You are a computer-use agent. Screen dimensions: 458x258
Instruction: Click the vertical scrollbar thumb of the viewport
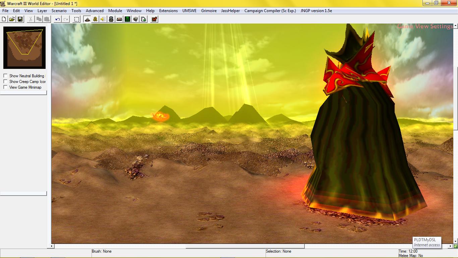(x=456, y=98)
